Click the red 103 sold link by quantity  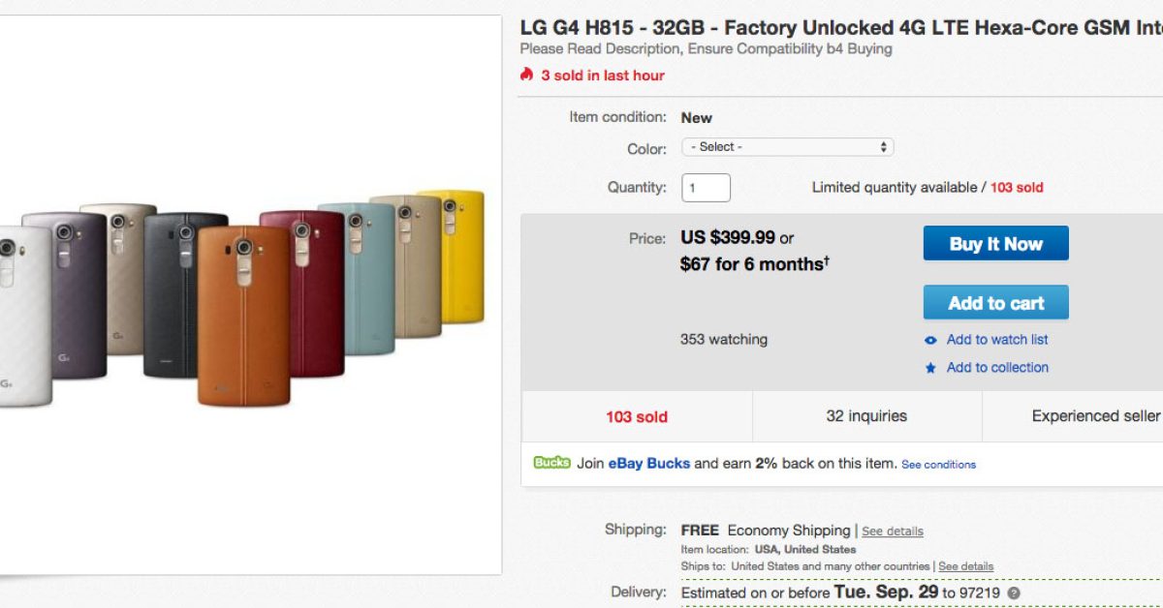pos(1016,188)
